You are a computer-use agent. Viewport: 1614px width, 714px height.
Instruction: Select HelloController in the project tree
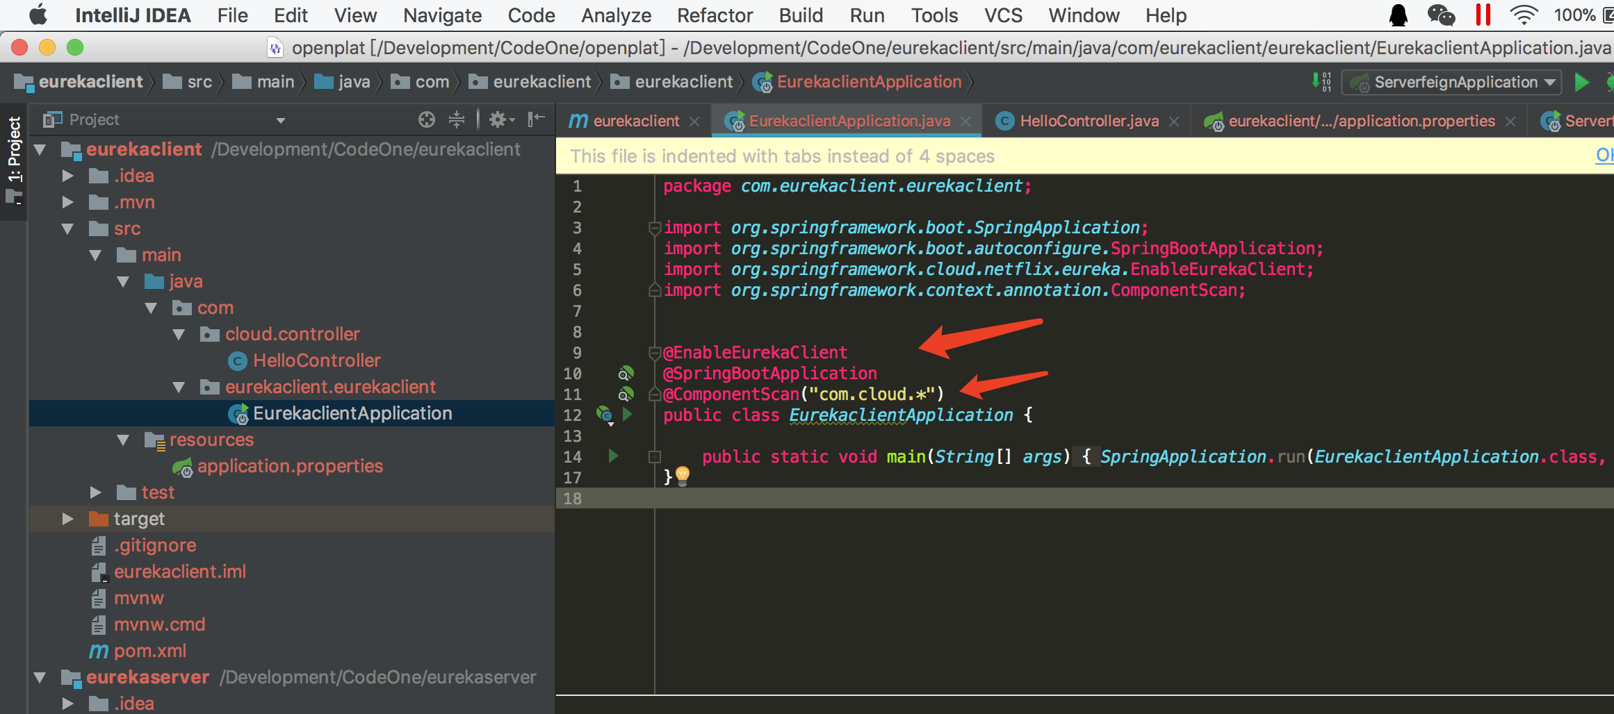pyautogui.click(x=316, y=360)
